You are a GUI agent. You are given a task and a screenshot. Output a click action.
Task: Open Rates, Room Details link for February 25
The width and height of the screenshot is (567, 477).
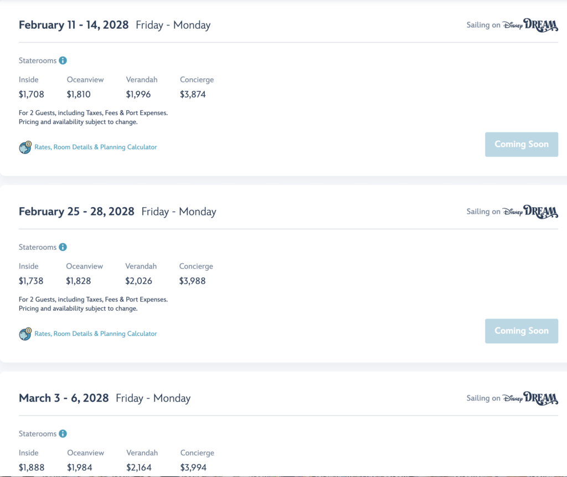[96, 334]
